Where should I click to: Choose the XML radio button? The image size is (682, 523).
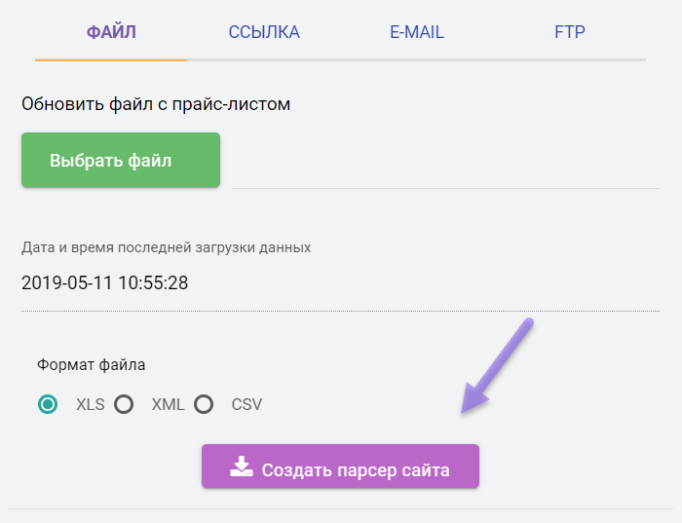point(124,404)
